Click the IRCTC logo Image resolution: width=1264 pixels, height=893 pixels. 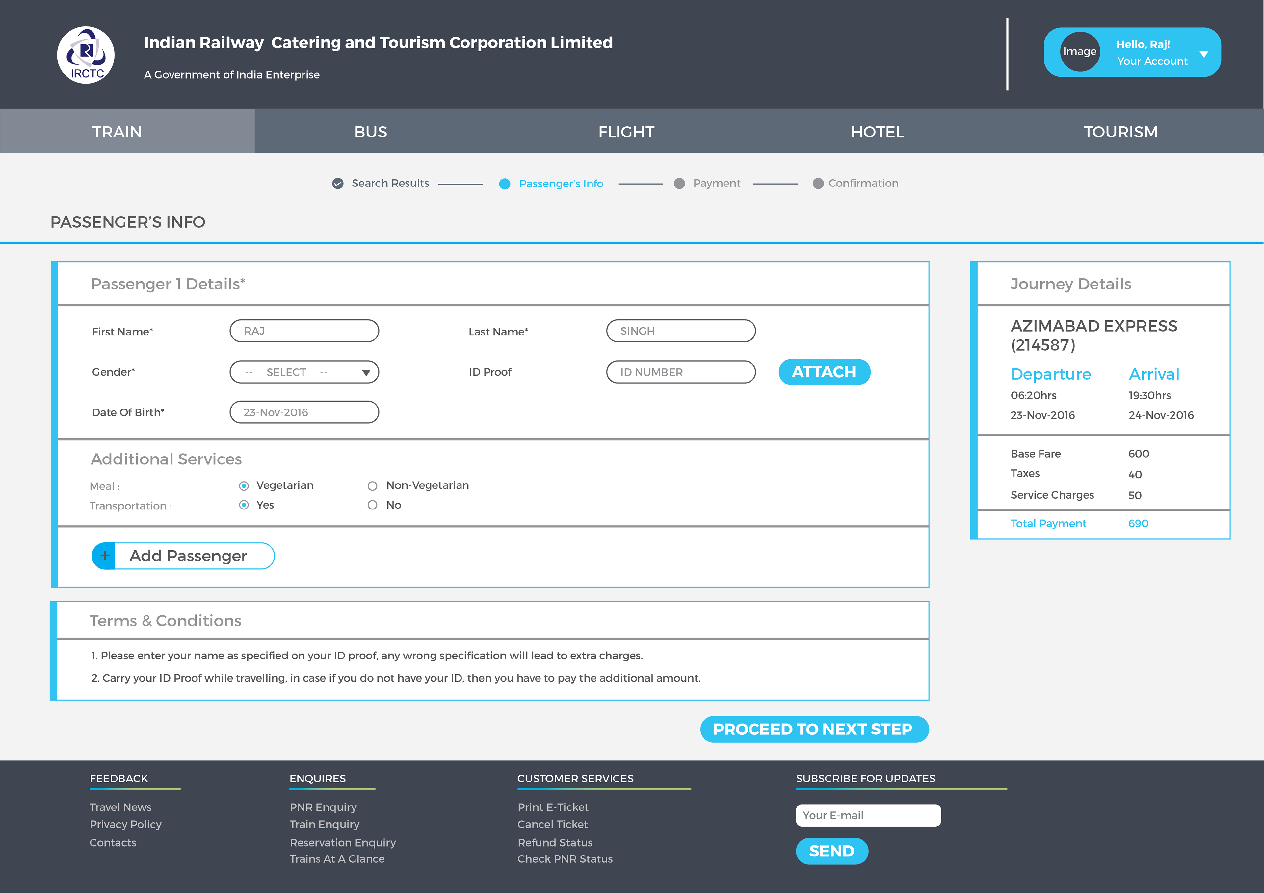[86, 55]
